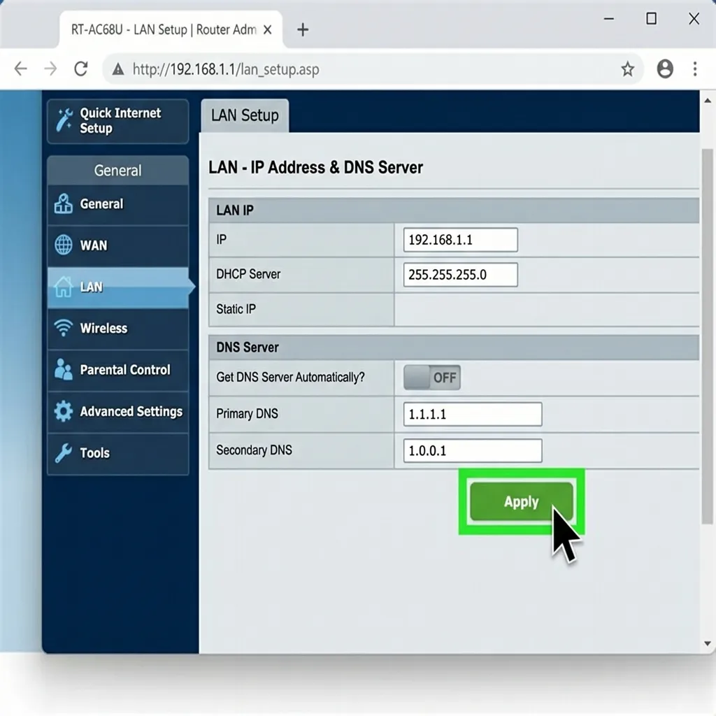Click the not-secure warning icon

tap(118, 69)
